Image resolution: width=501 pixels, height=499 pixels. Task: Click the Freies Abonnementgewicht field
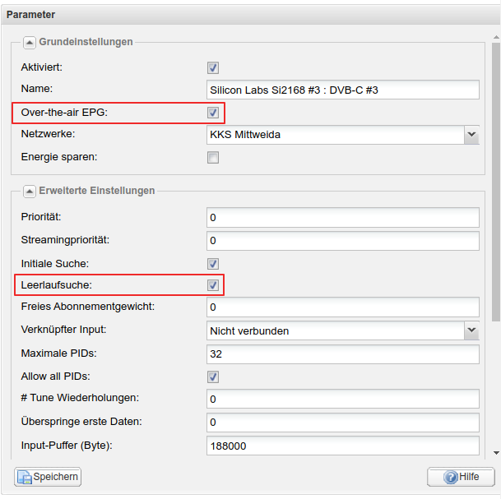(x=343, y=307)
